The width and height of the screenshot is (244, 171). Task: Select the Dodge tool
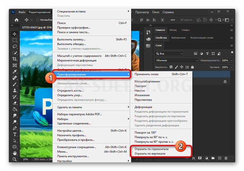point(15,122)
